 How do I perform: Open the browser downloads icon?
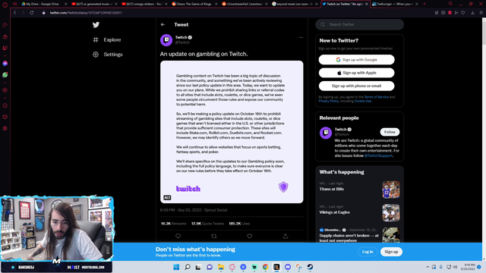tap(472, 13)
